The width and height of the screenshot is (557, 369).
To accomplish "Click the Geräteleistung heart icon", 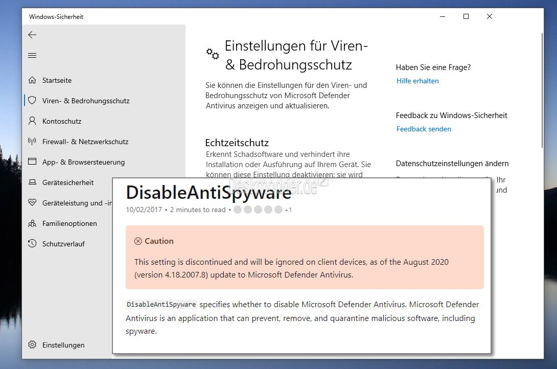I will (32, 203).
